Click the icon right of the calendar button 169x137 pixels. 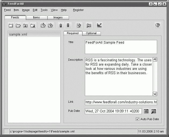154,111
